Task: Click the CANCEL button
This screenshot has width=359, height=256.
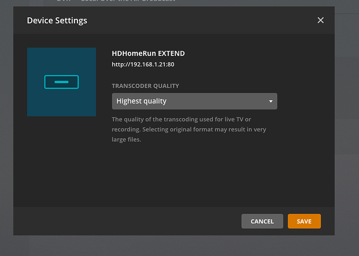Action: [262, 221]
